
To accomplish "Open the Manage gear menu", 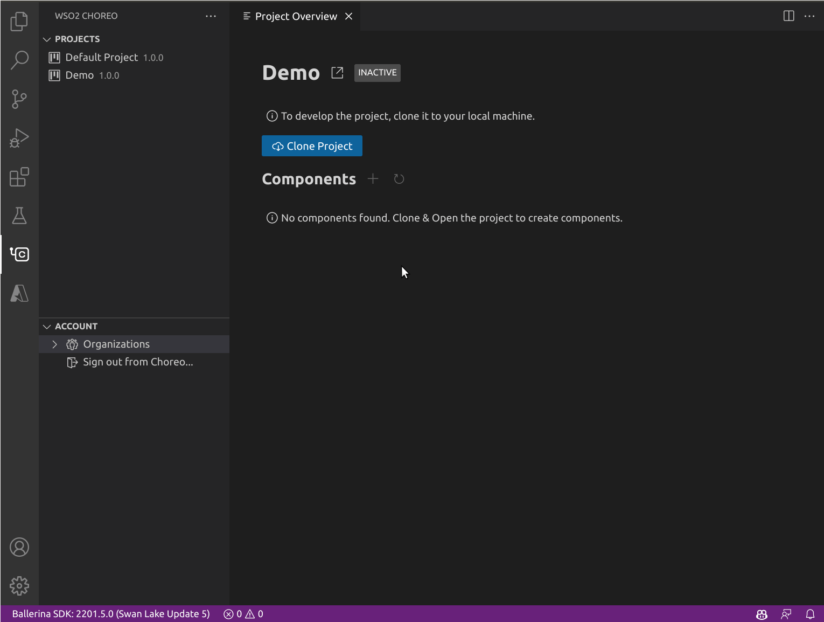I will coord(19,586).
